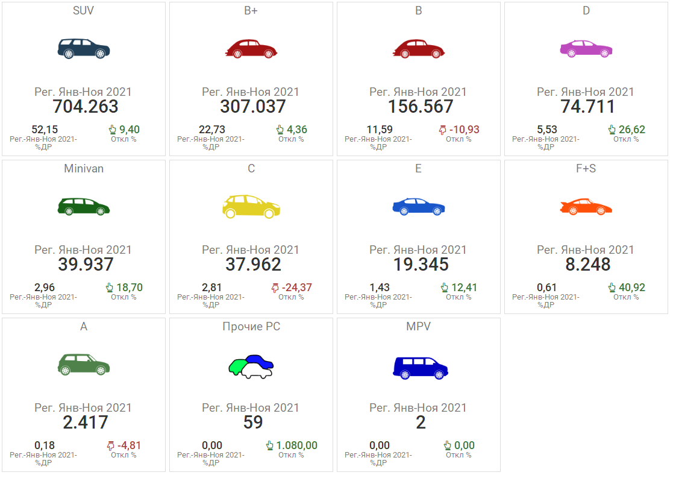676x478 pixels.
Task: Click the thumbs-down icon beside -10,93
Action: [x=443, y=130]
